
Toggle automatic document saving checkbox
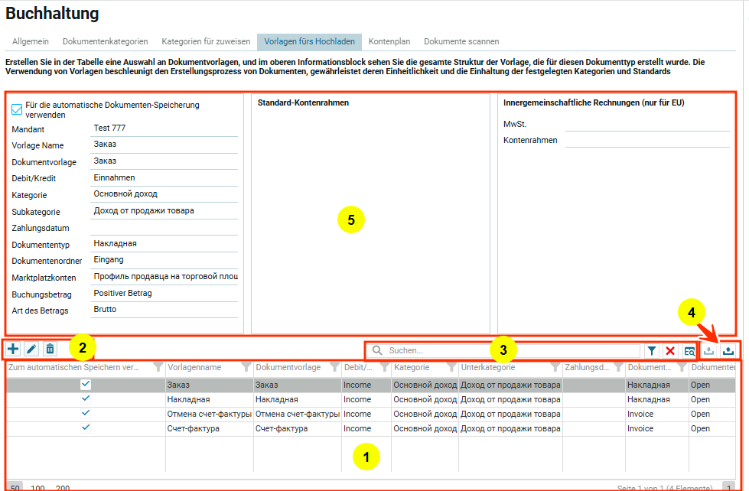tap(17, 109)
